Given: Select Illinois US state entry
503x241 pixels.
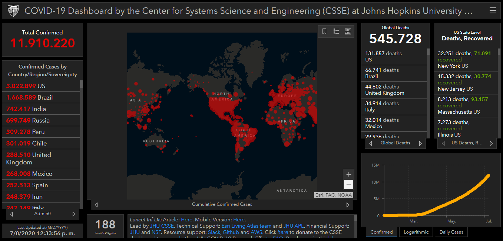Looking at the screenshot, I should (466, 128).
